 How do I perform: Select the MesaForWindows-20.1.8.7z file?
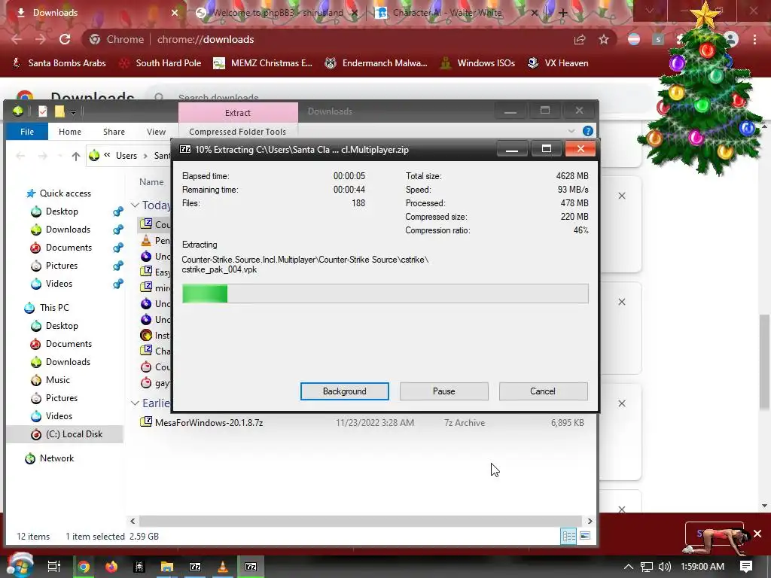209,423
